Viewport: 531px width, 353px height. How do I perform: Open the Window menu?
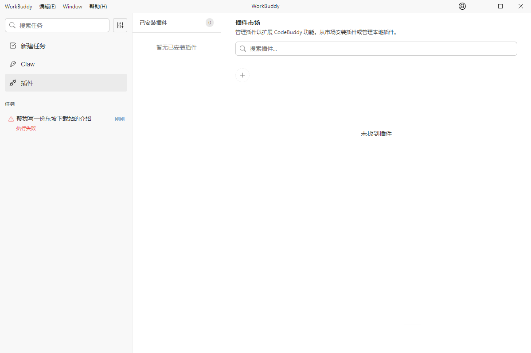73,7
